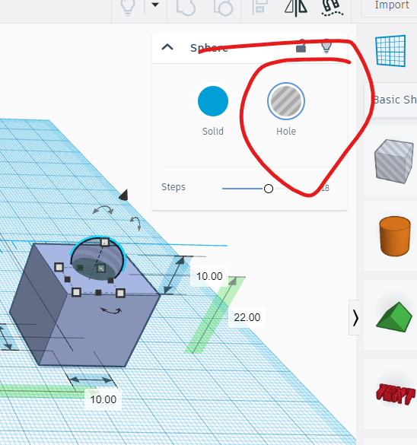Image resolution: width=417 pixels, height=445 pixels.
Task: Add the striped Box hole shape
Action: (x=393, y=161)
